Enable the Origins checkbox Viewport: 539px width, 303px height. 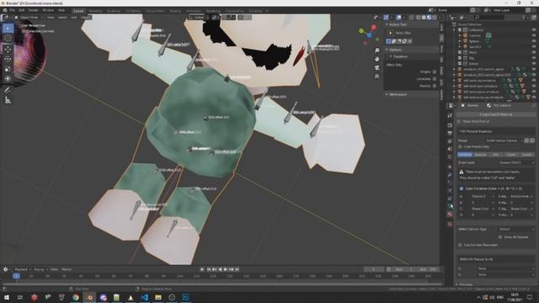pos(435,72)
